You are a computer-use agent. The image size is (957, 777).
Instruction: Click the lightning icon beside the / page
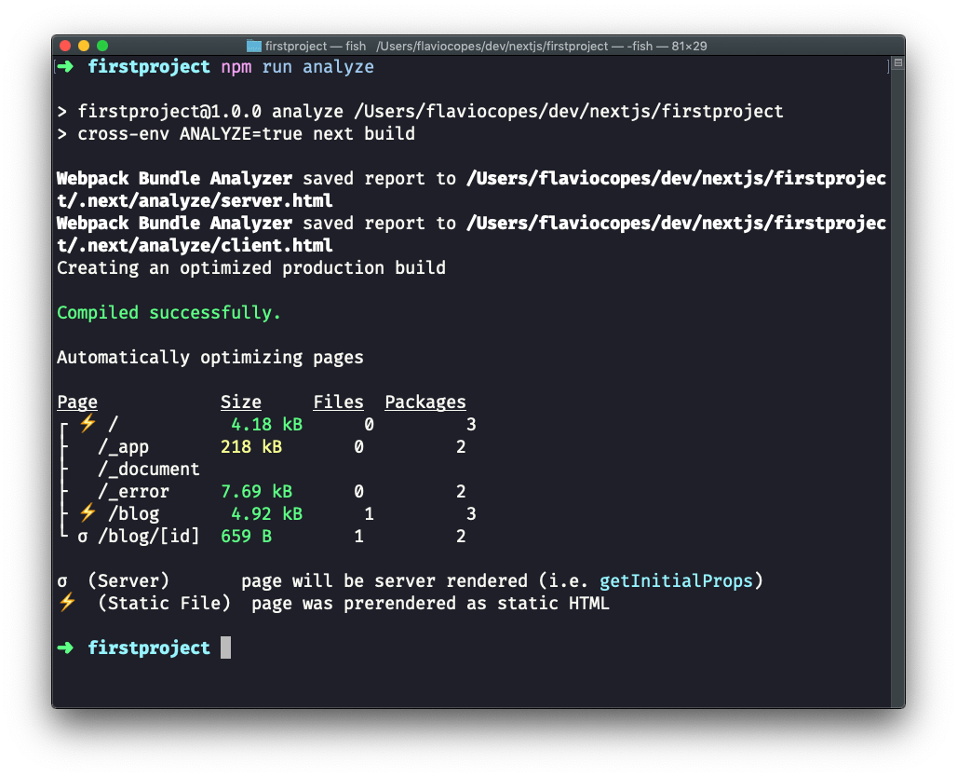(88, 423)
